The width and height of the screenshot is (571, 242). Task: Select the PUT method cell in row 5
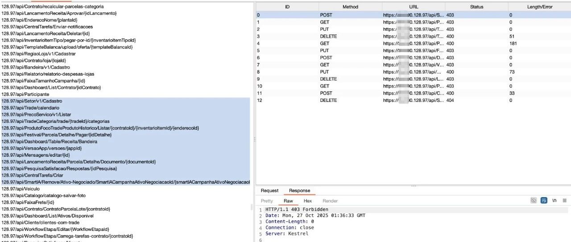pyautogui.click(x=324, y=50)
